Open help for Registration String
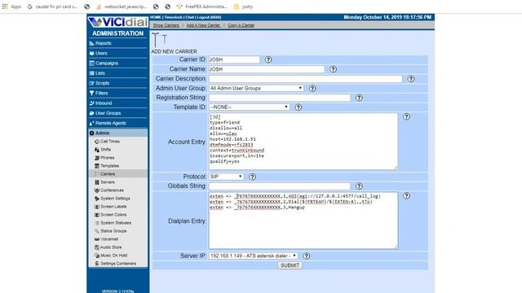 coord(359,98)
